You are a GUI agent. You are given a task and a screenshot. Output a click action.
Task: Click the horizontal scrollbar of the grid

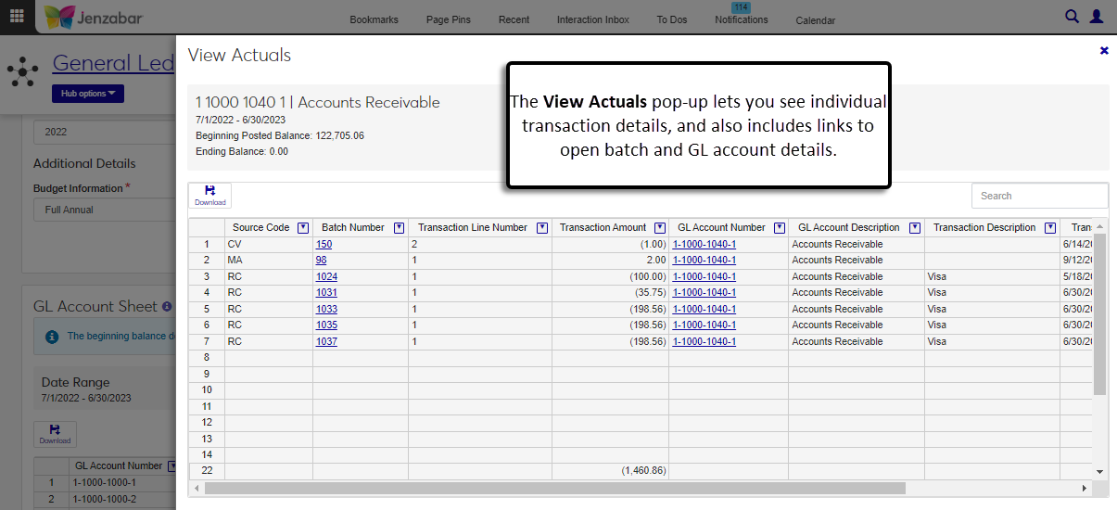556,488
